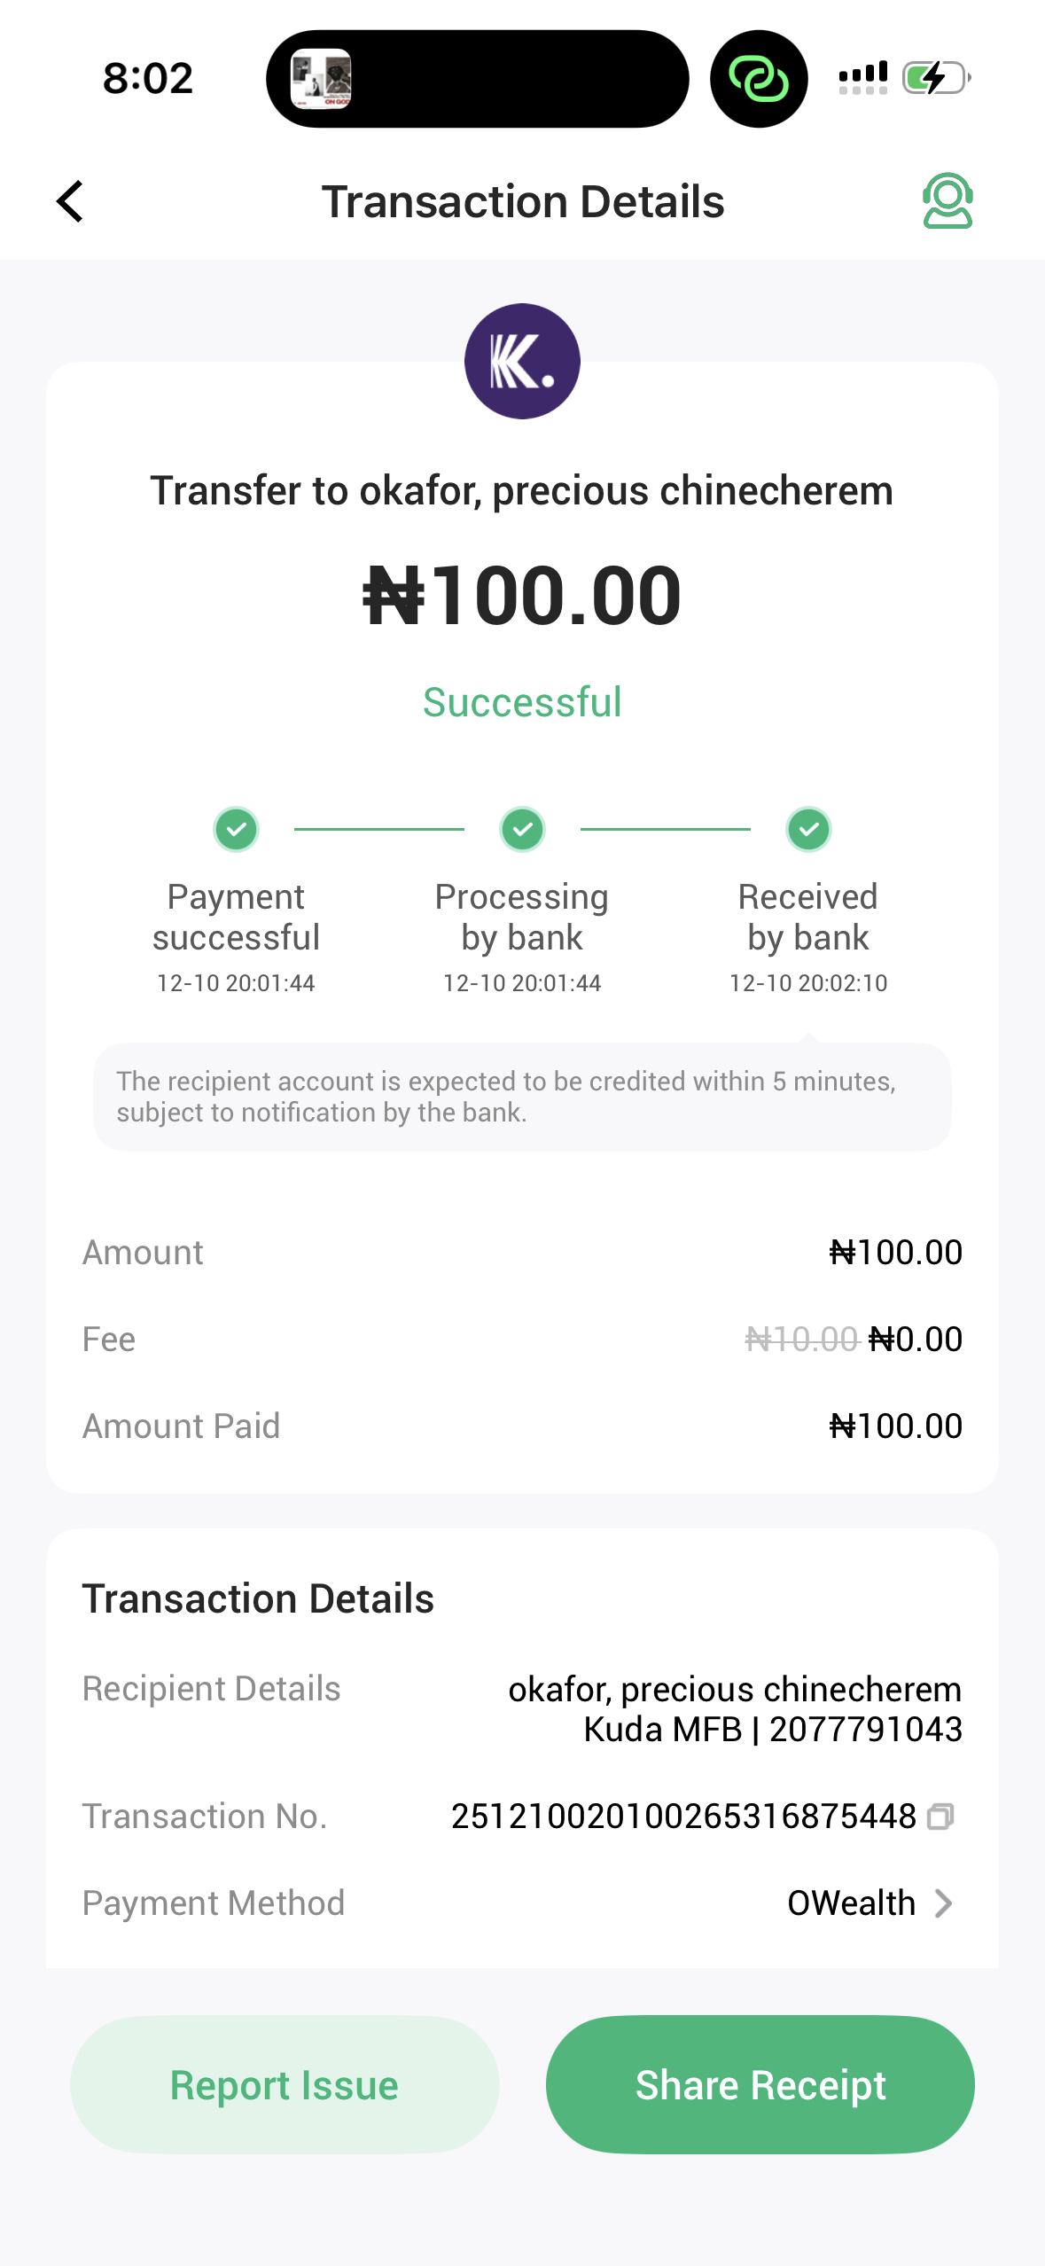Expand the OWealth payment method chevron
1045x2266 pixels.
click(944, 1903)
